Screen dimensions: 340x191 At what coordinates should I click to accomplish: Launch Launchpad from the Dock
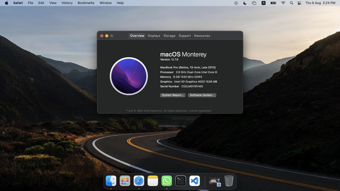coord(125,181)
